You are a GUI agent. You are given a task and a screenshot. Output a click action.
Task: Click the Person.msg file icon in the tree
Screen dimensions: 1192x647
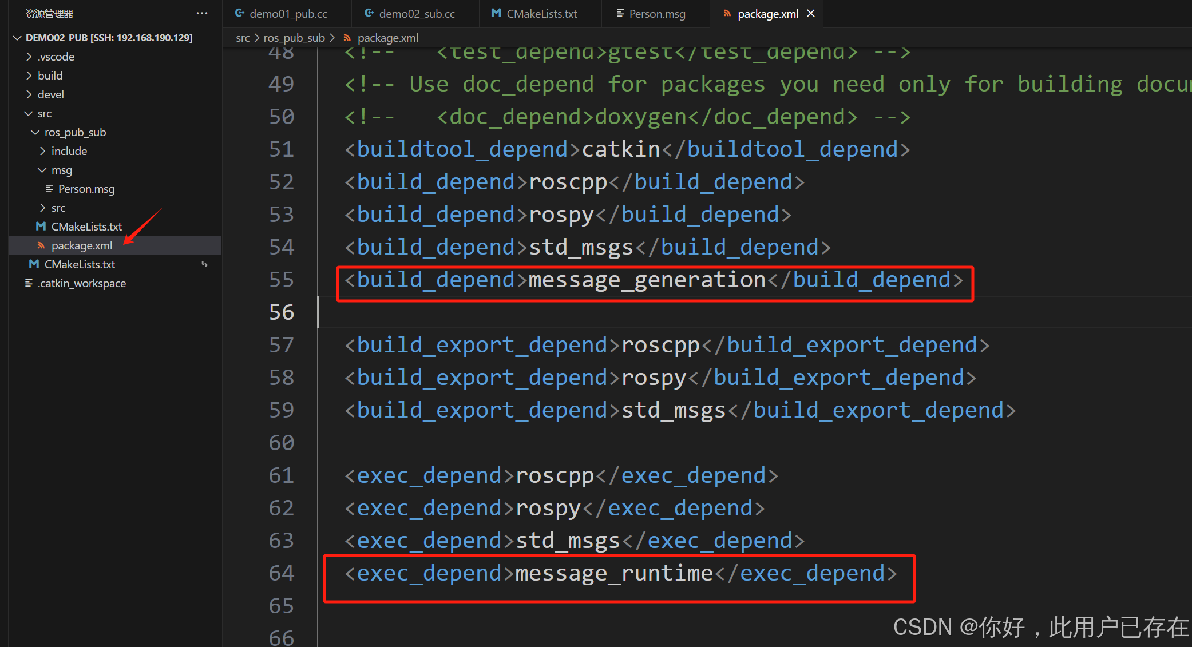[49, 189]
